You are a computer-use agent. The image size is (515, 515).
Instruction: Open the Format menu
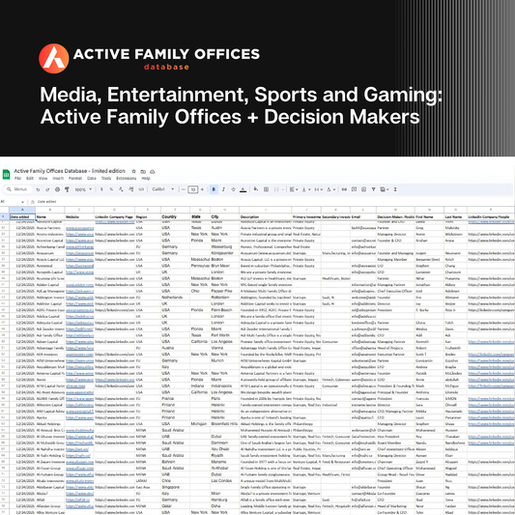75,179
